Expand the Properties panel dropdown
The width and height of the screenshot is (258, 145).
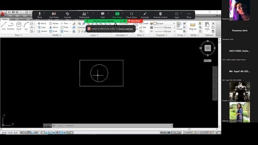pos(161,35)
